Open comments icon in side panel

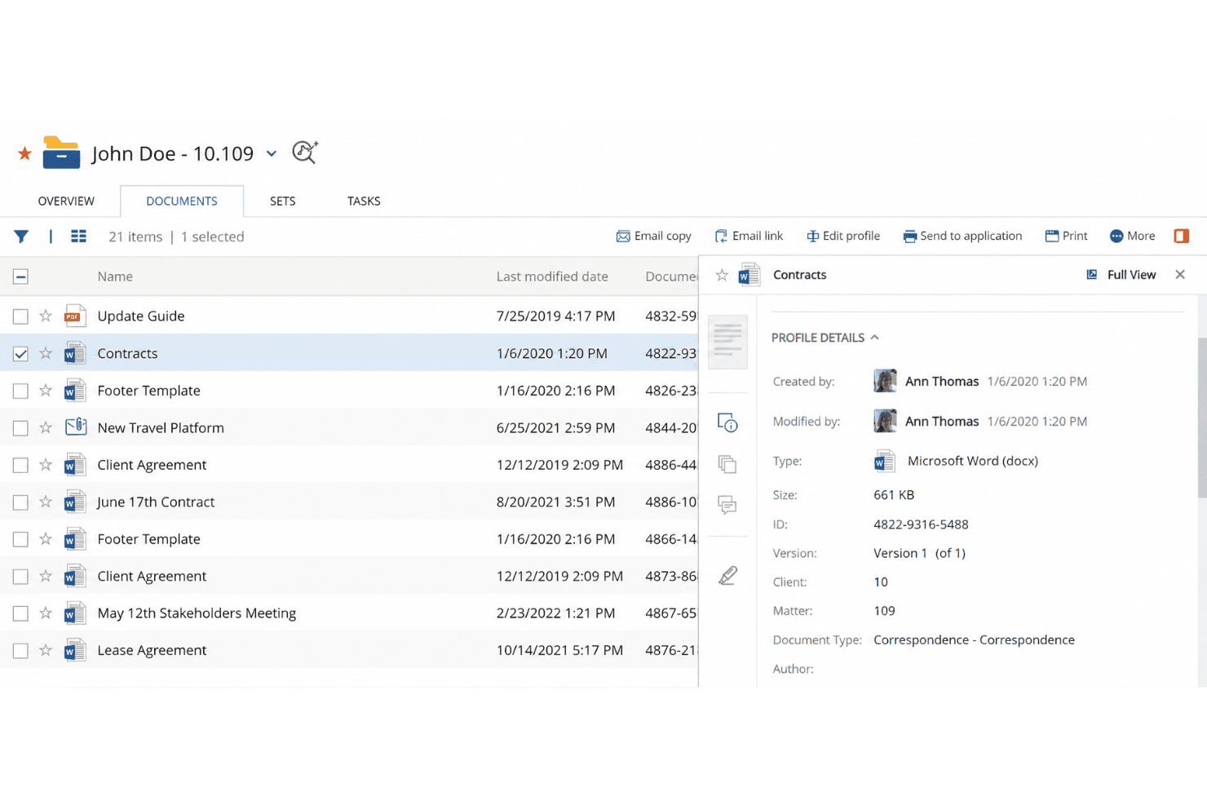pyautogui.click(x=727, y=505)
